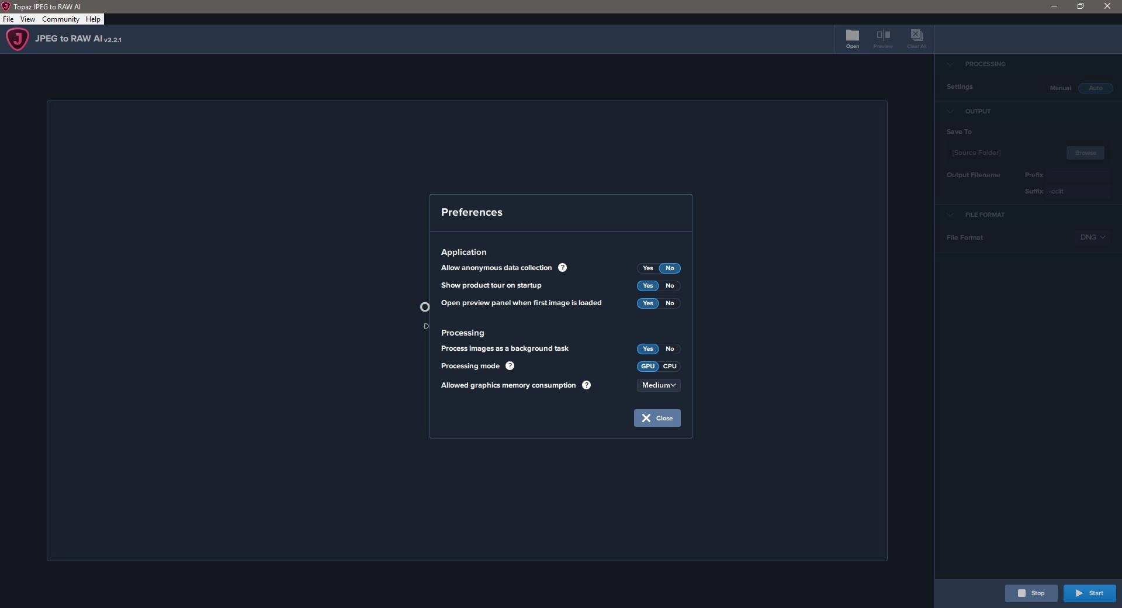Open the Community menu
This screenshot has height=608, width=1122.
point(61,19)
